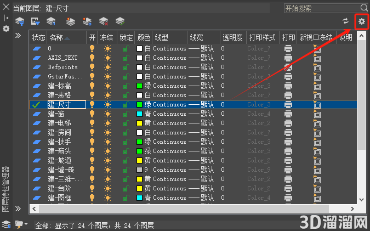370x231 pixels.
Task: Toggle print icon for 建-图框 layer
Action: pos(288,198)
